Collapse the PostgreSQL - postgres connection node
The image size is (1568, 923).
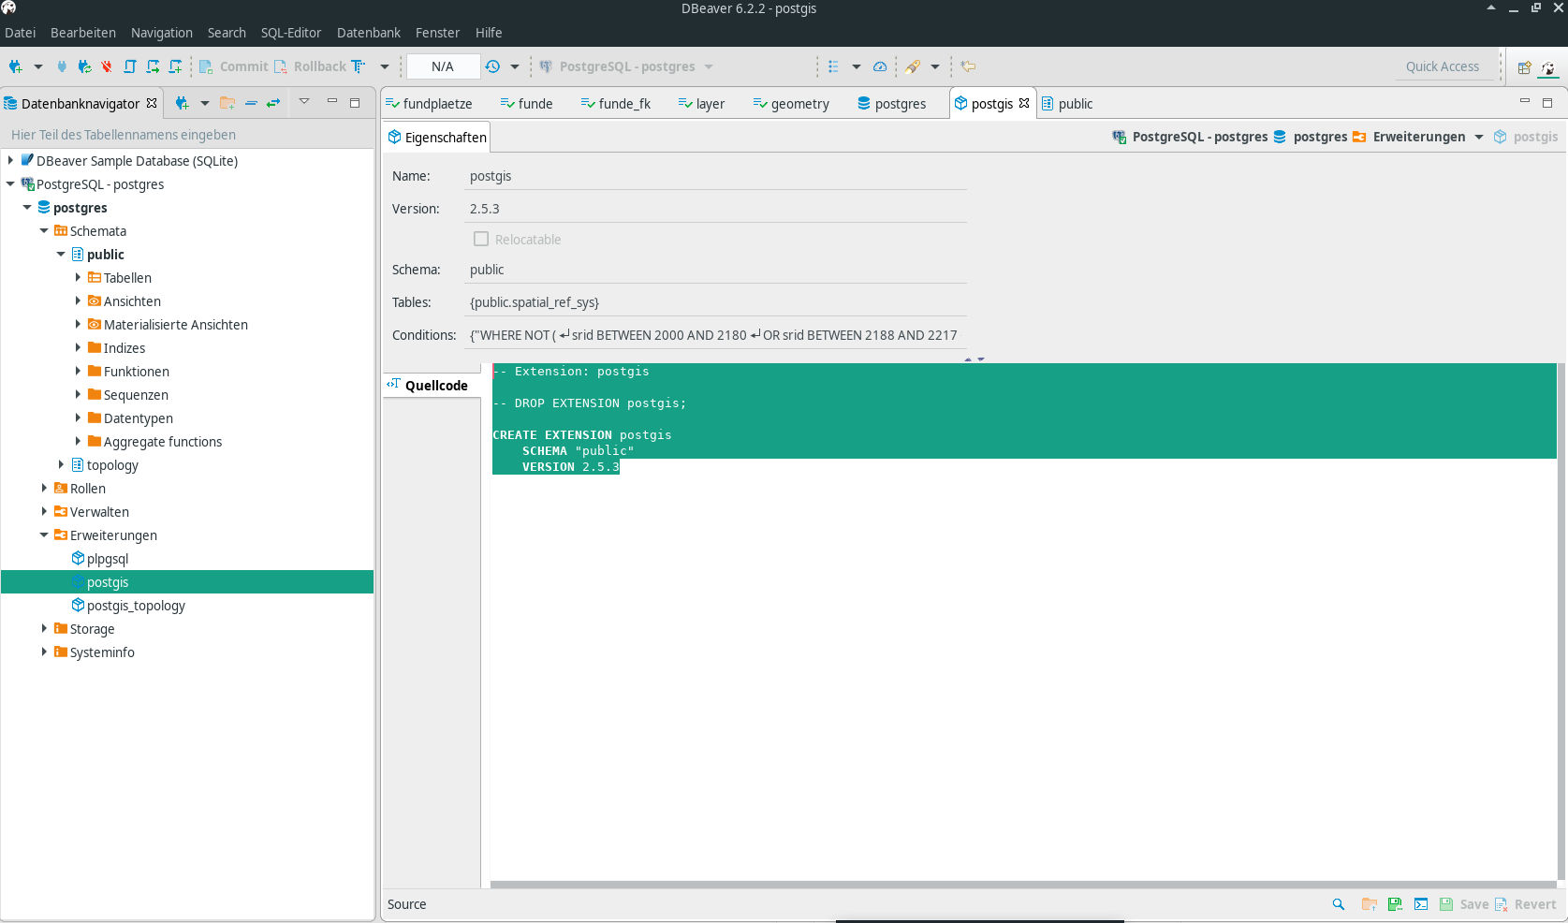[x=10, y=184]
